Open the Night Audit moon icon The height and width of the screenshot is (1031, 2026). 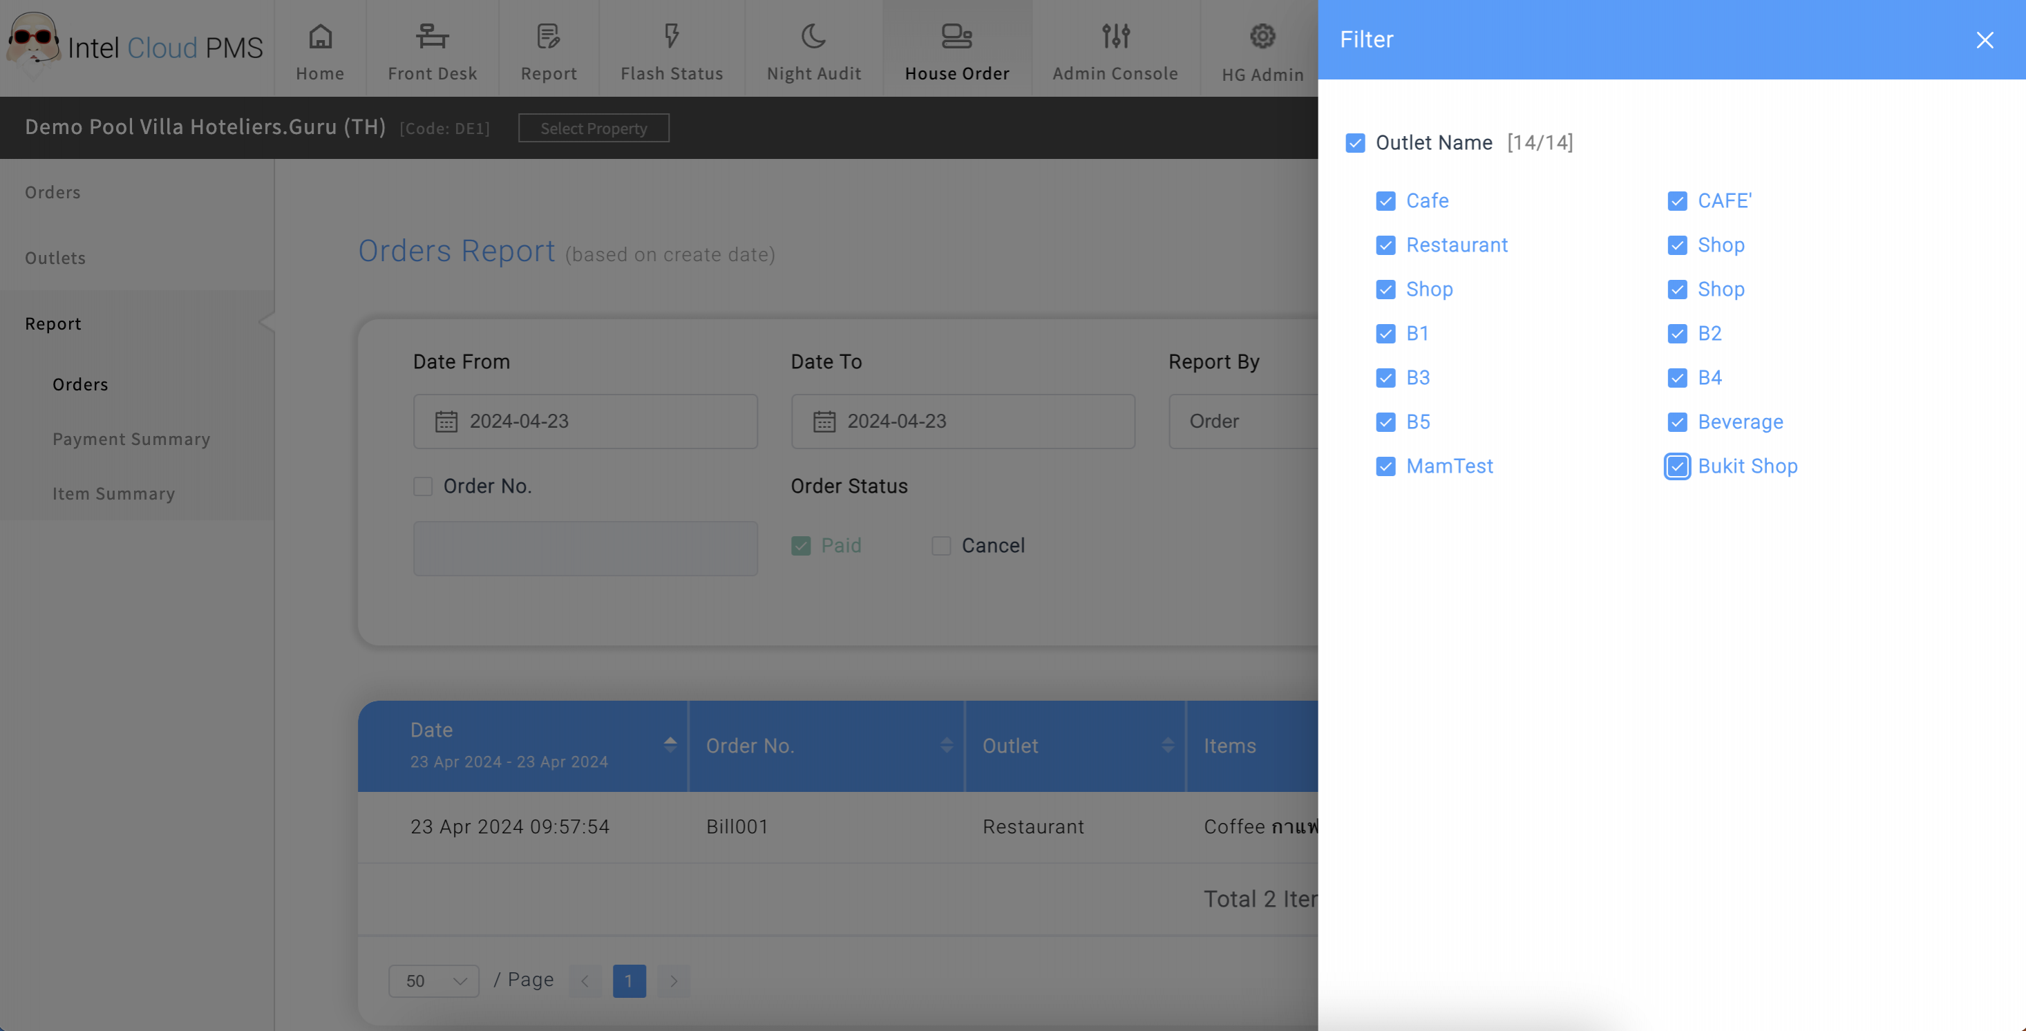tap(813, 36)
